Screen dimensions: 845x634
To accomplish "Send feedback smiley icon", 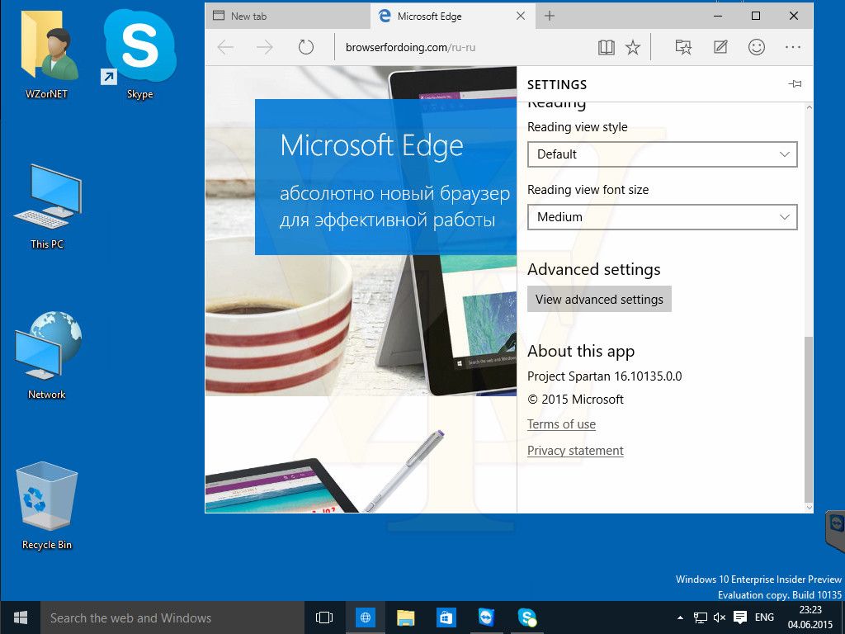I will pos(757,47).
